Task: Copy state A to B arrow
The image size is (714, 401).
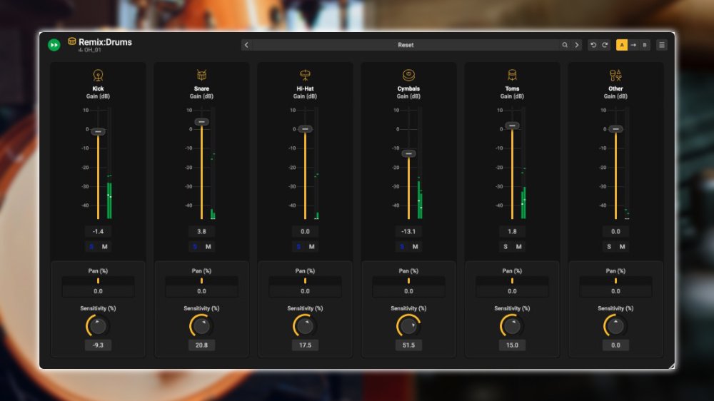Action: [633, 45]
